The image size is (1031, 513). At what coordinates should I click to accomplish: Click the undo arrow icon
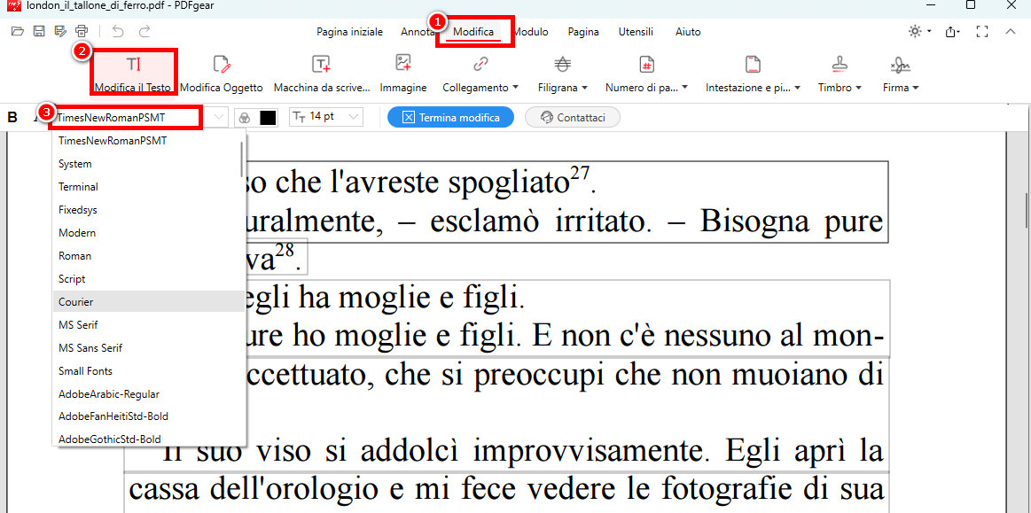coord(117,29)
